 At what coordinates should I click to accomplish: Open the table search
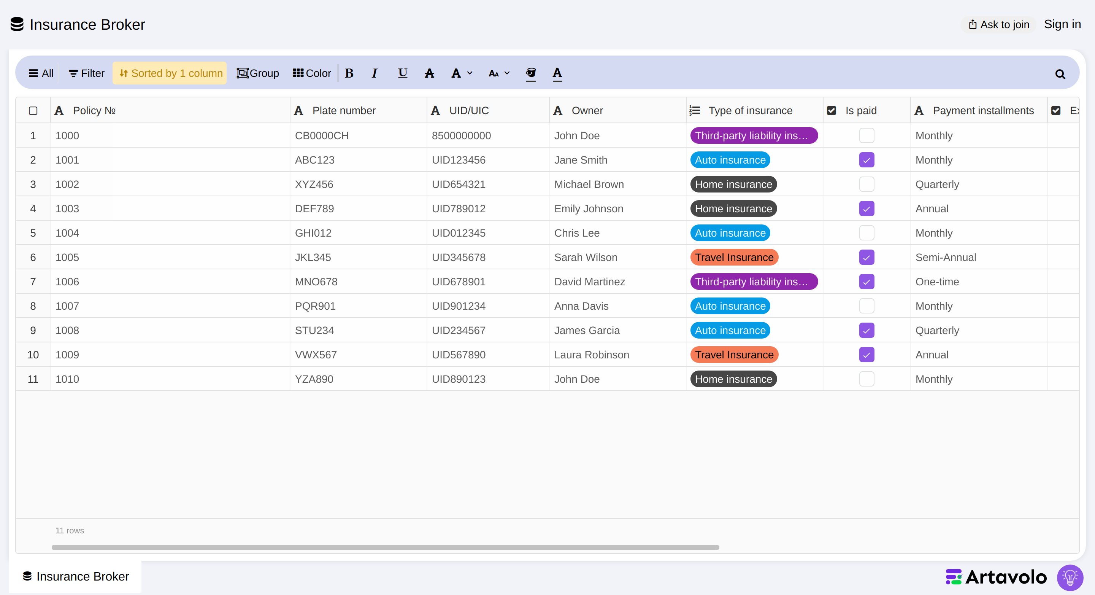coord(1060,74)
